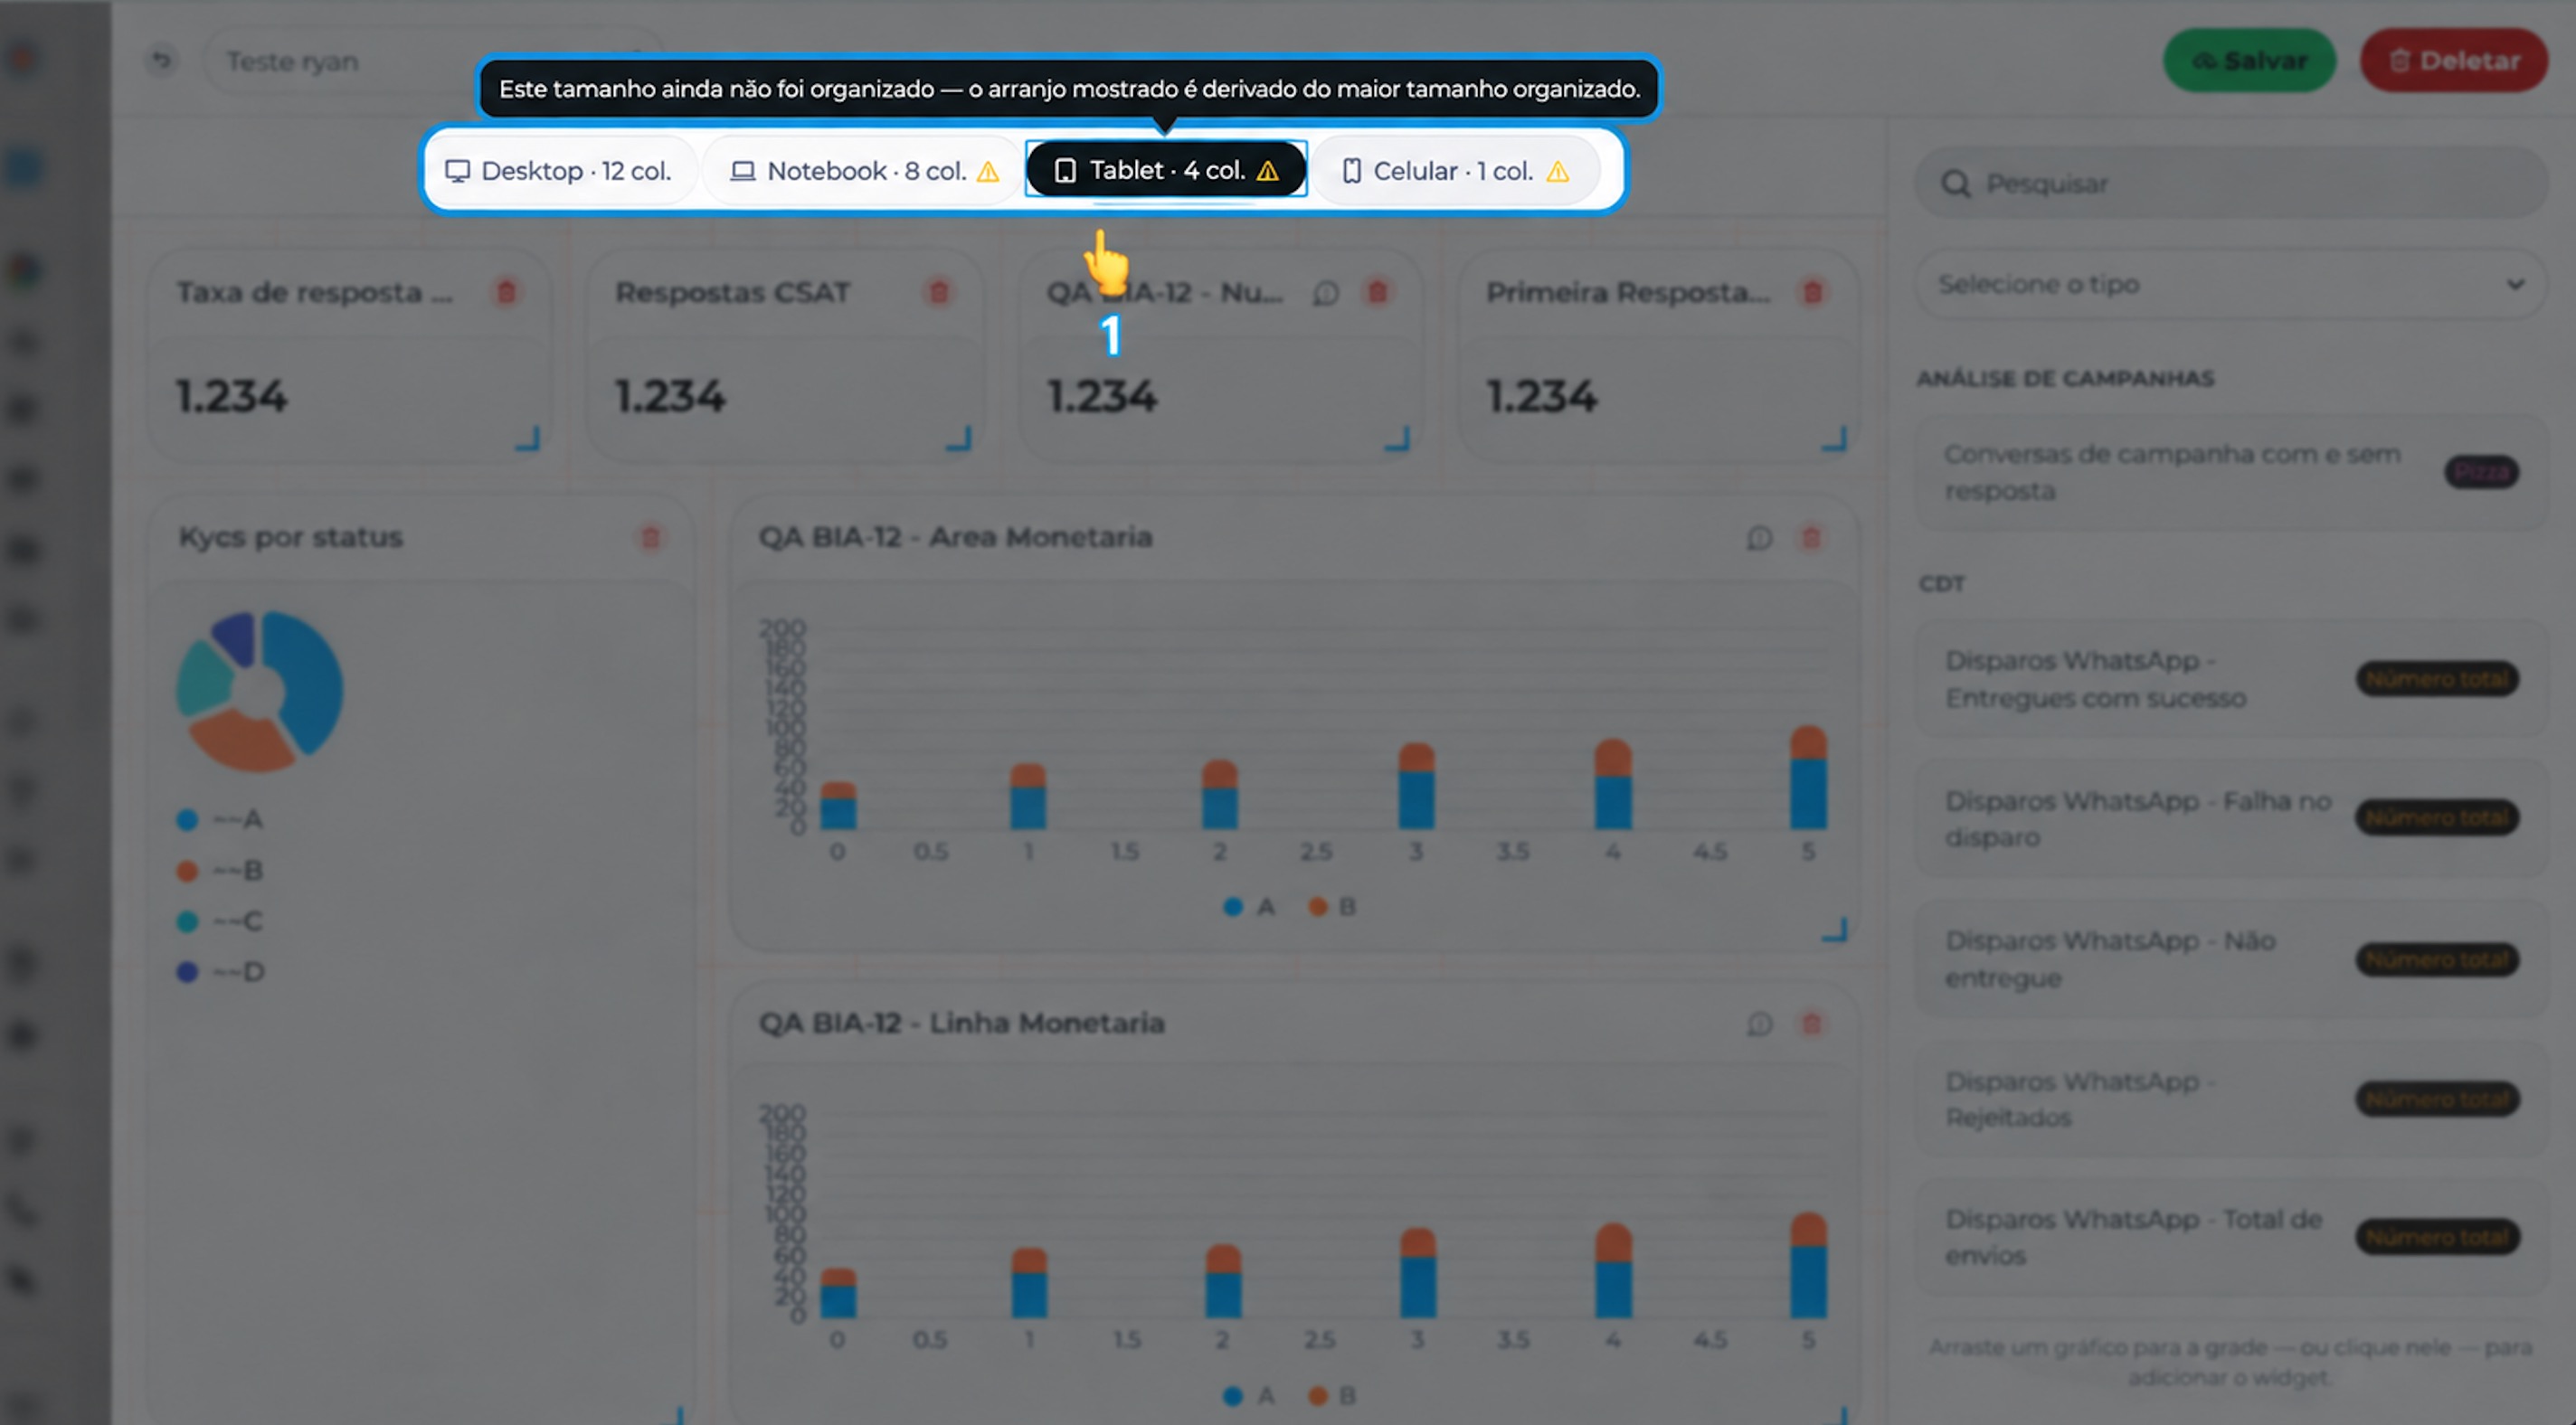Toggle series B in Linha Monetaria legend
Viewport: 2576px width, 1425px height.
point(1332,1395)
